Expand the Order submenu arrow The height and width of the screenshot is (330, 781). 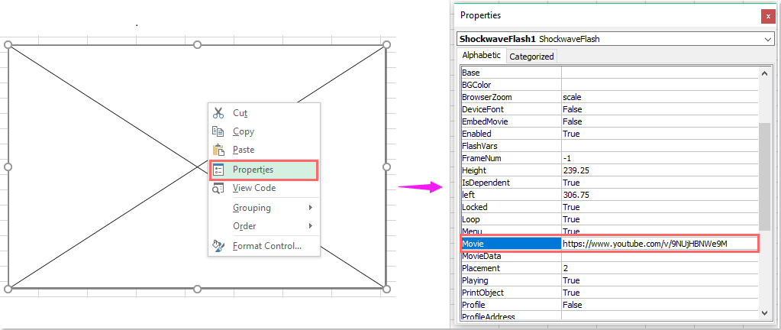point(311,226)
